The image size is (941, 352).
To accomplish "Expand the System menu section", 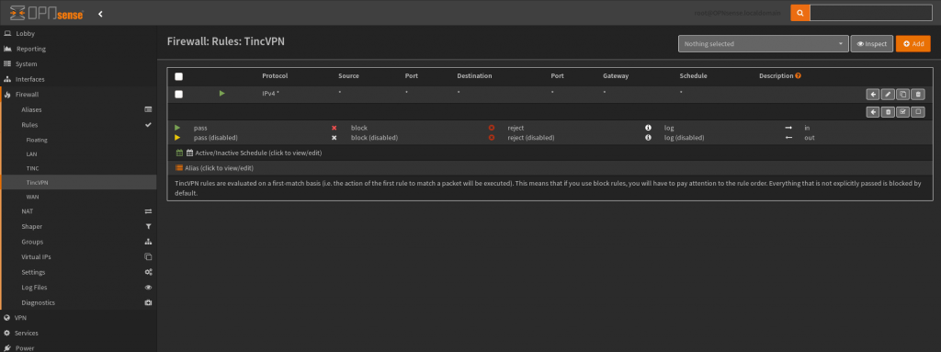I will tap(78, 64).
